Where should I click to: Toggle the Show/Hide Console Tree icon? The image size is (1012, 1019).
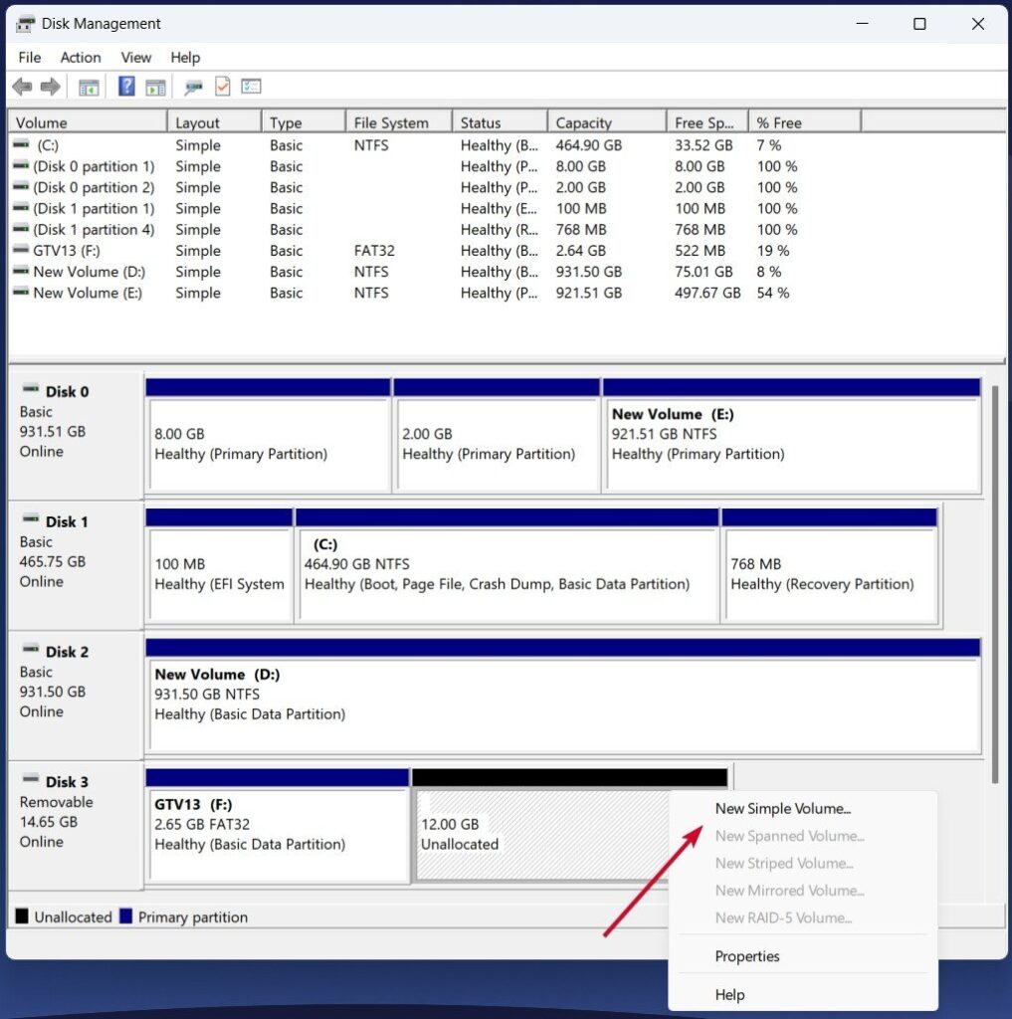click(88, 86)
